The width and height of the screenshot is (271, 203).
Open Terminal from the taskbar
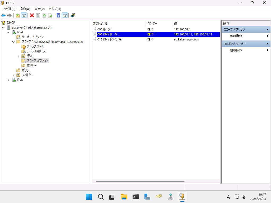coord(136,197)
